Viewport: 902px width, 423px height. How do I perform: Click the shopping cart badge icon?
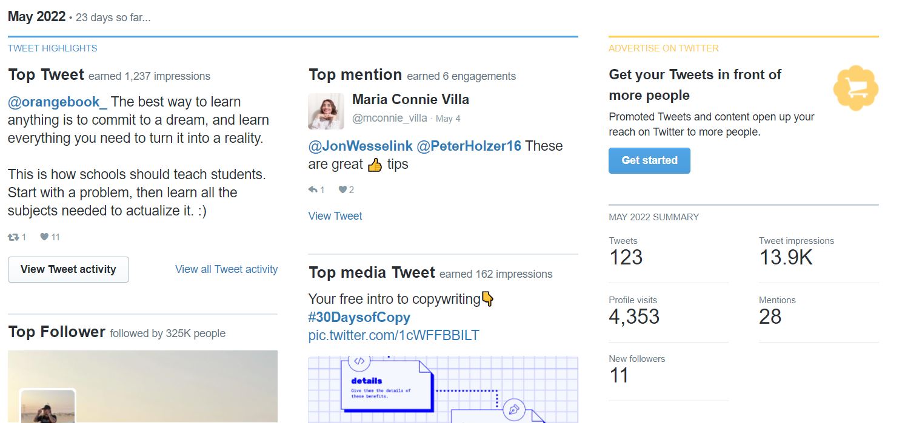[855, 88]
